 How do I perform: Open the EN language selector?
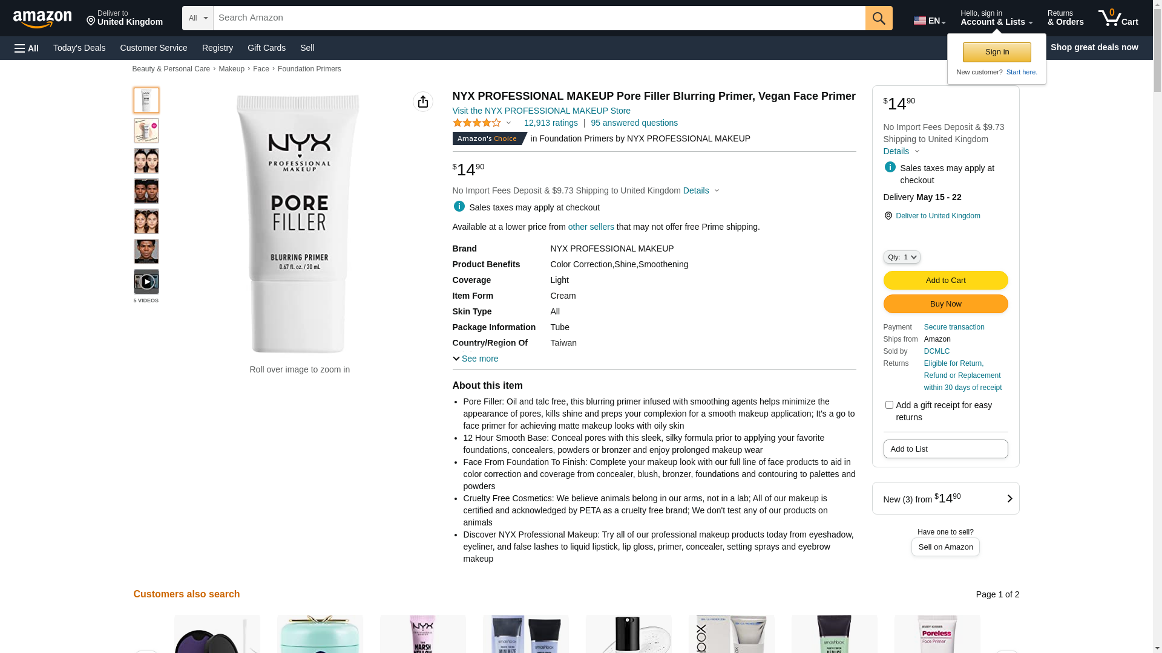(930, 21)
